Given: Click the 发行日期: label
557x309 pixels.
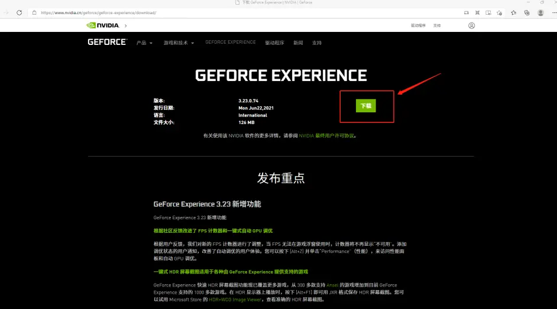Looking at the screenshot, I should pyautogui.click(x=164, y=108).
